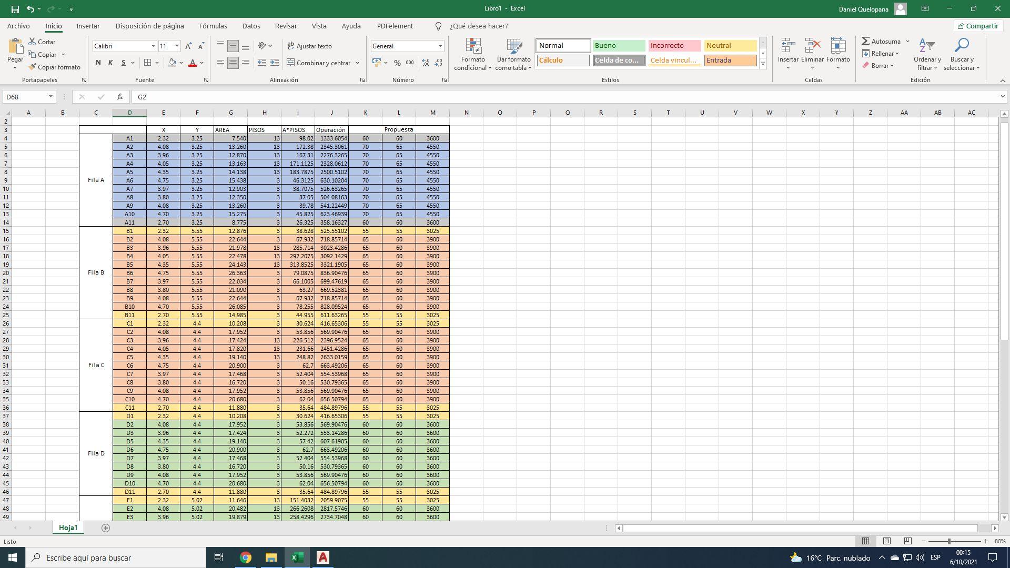Click the Insert Function fx icon
Viewport: 1010px width, 568px height.
tap(120, 97)
